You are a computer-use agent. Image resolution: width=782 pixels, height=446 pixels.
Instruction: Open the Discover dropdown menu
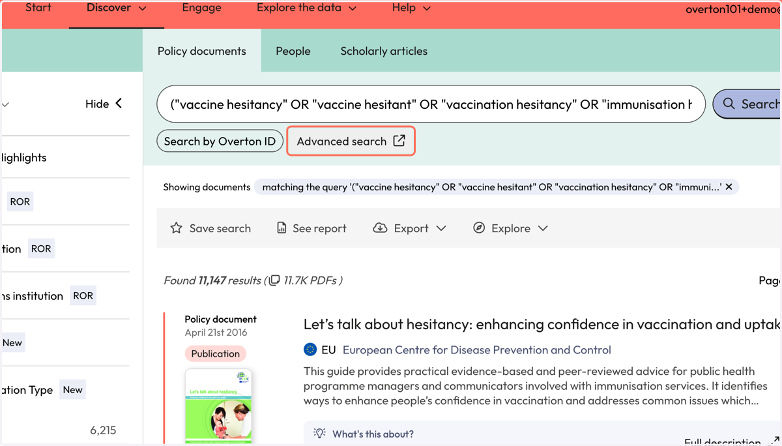(116, 8)
